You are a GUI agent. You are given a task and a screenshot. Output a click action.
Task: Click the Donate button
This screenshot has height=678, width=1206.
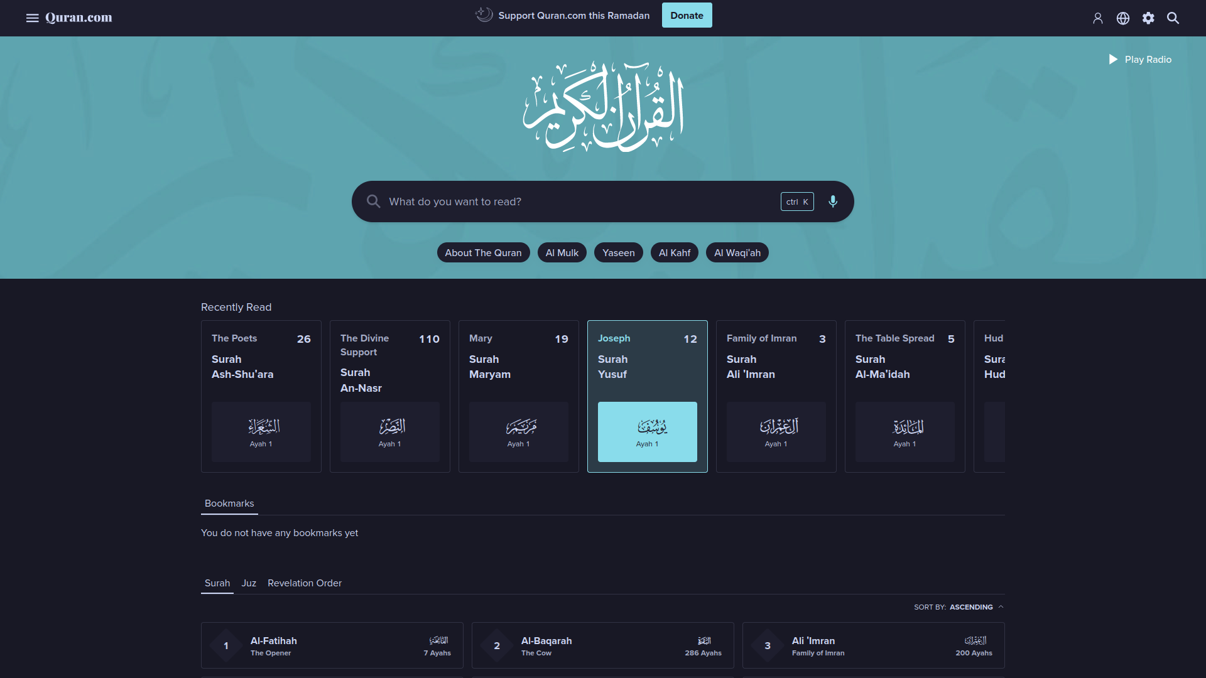[687, 16]
